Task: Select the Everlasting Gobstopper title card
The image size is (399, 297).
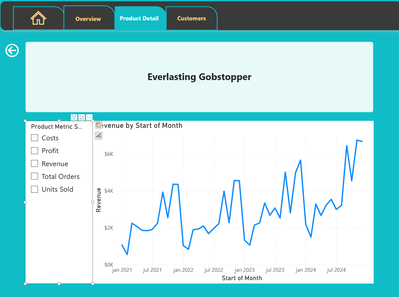Action: (199, 77)
